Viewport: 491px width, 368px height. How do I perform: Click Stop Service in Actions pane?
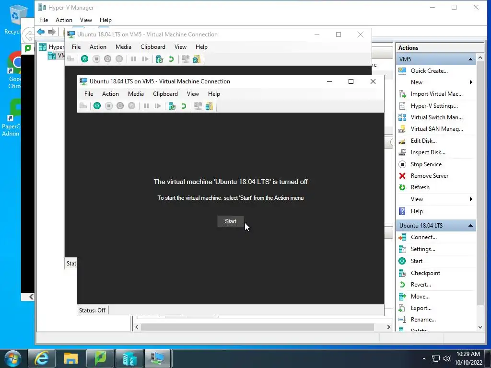(426, 164)
